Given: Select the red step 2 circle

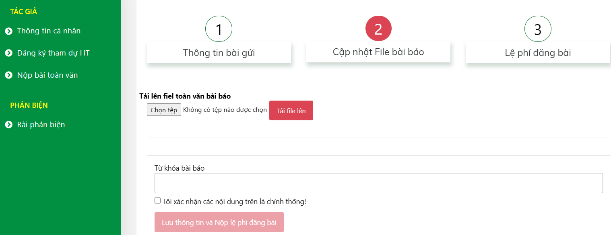Looking at the screenshot, I should click(378, 29).
